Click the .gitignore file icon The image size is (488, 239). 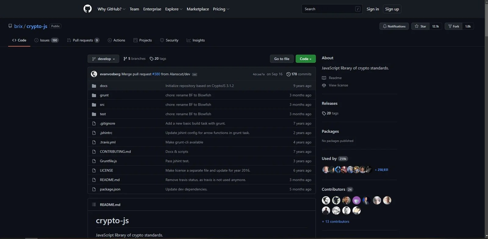point(94,123)
